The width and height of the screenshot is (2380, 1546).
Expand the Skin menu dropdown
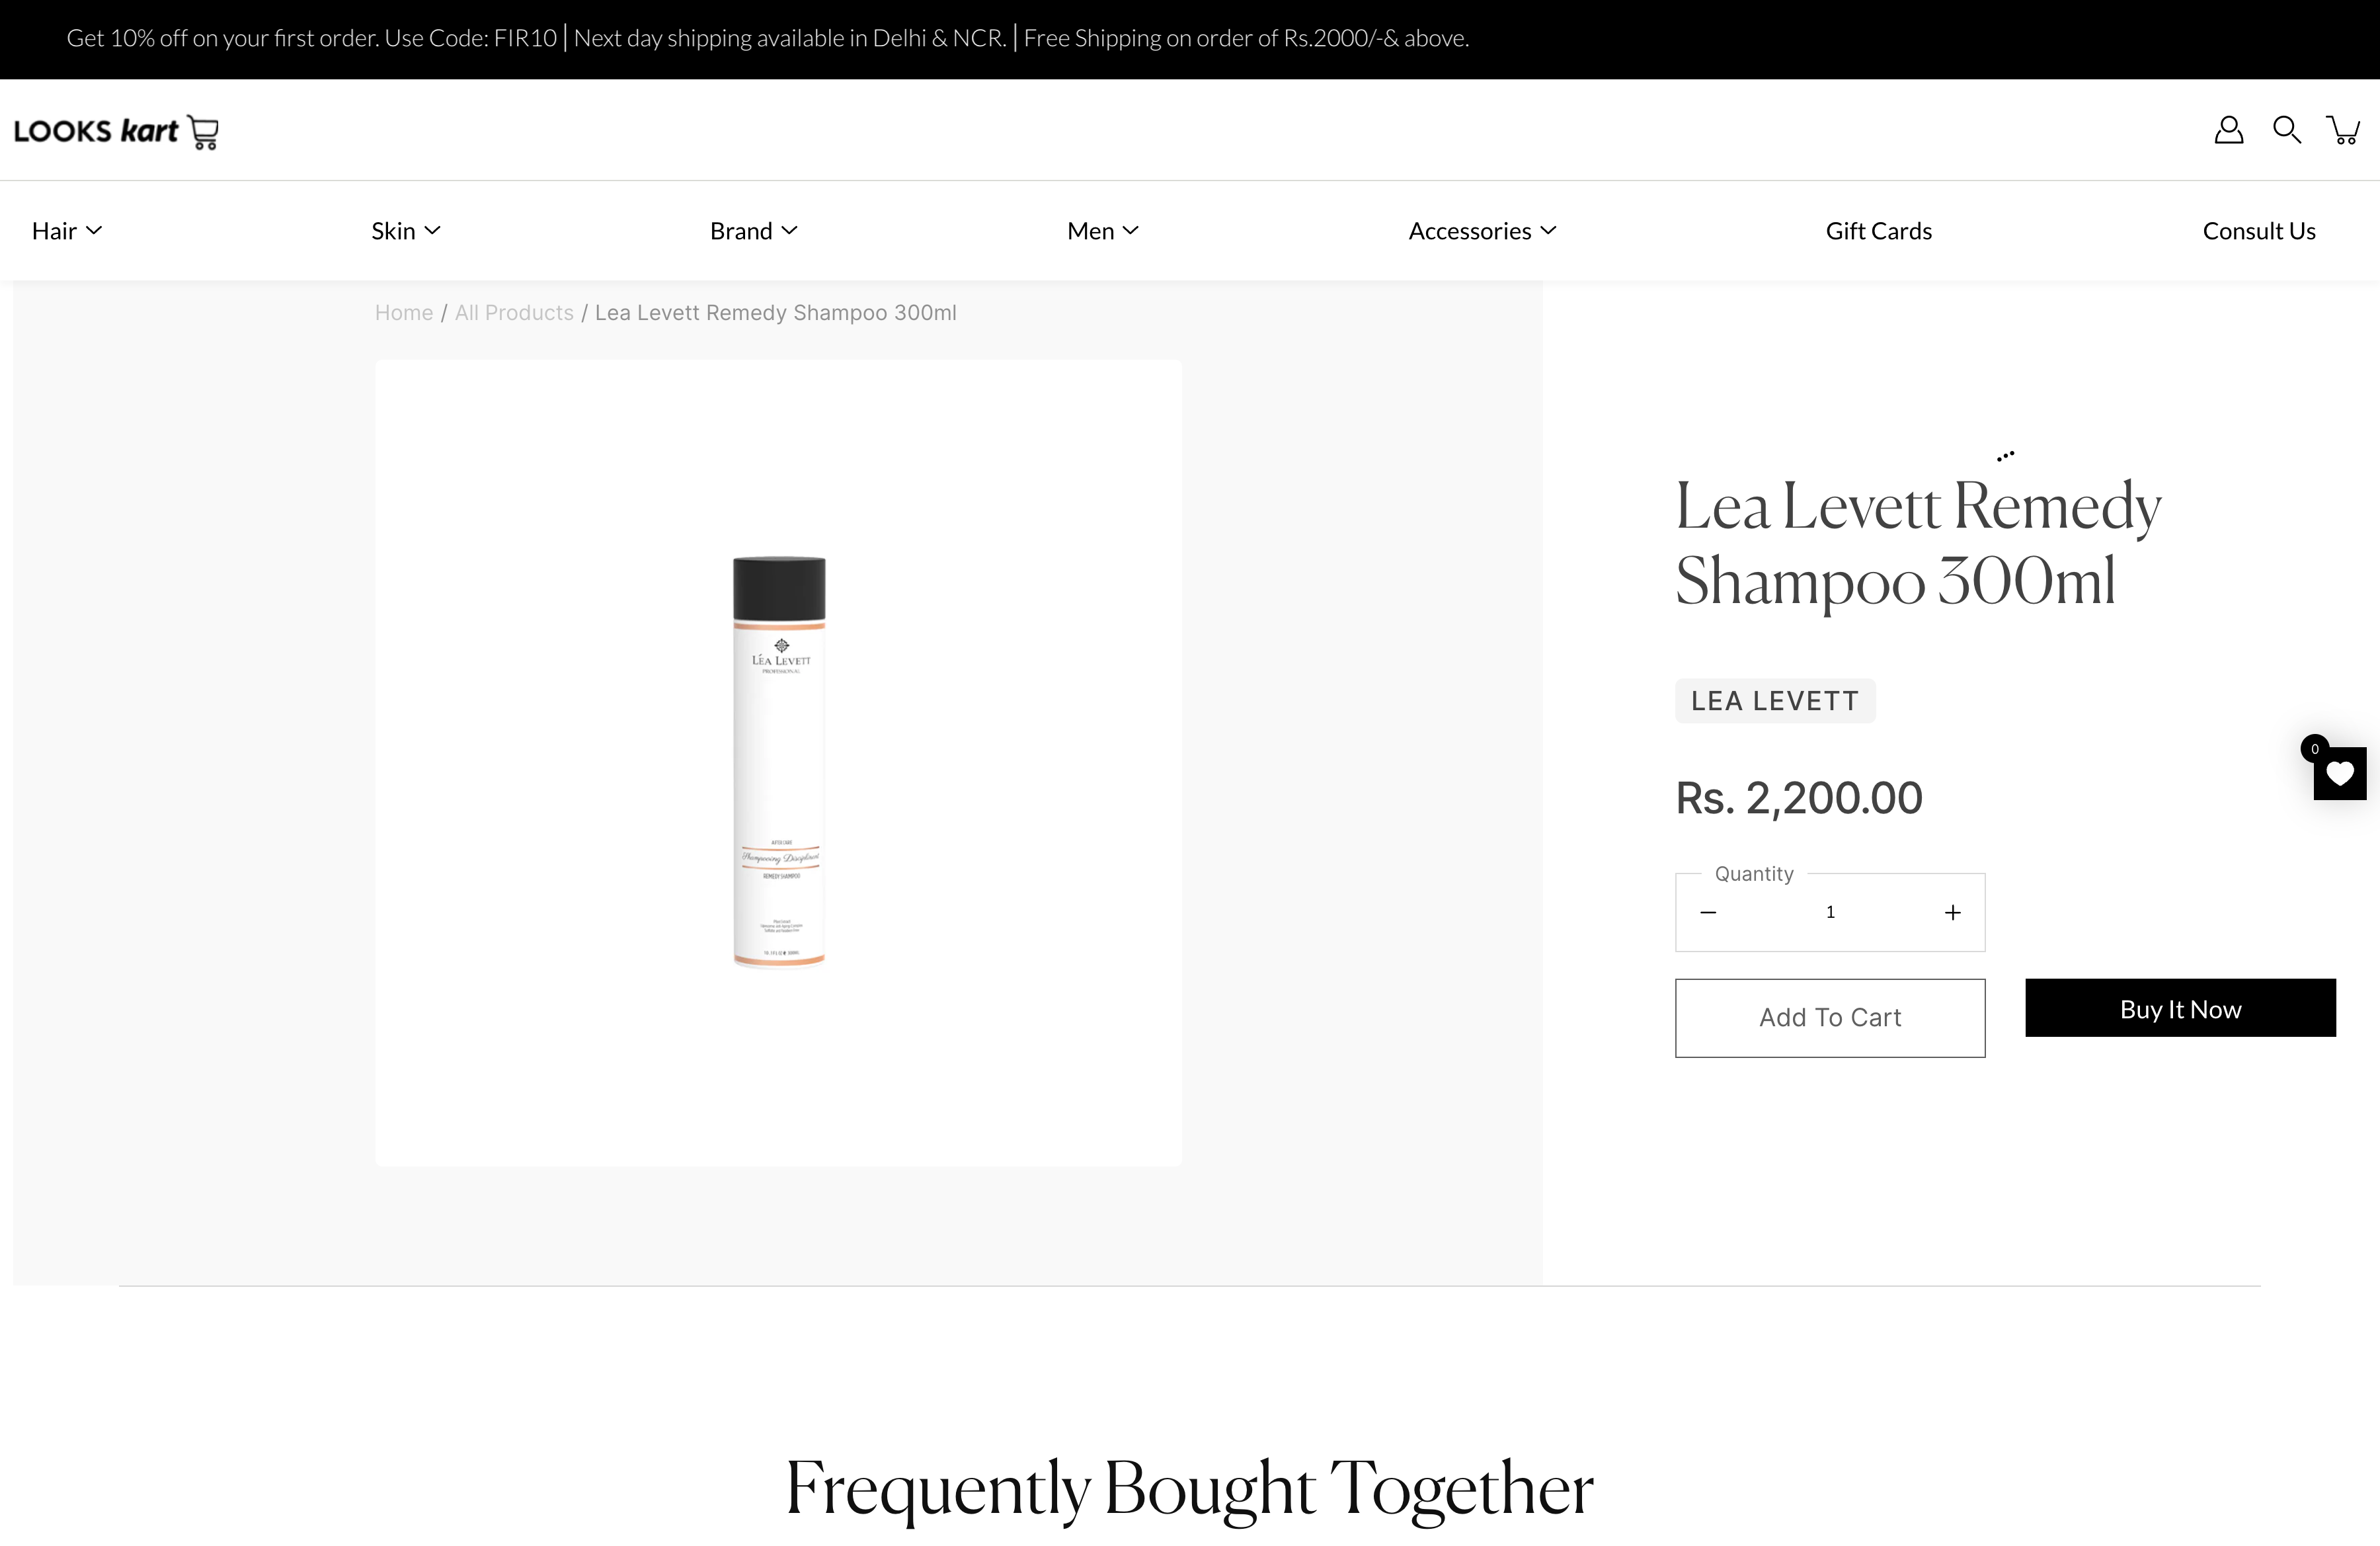(406, 231)
